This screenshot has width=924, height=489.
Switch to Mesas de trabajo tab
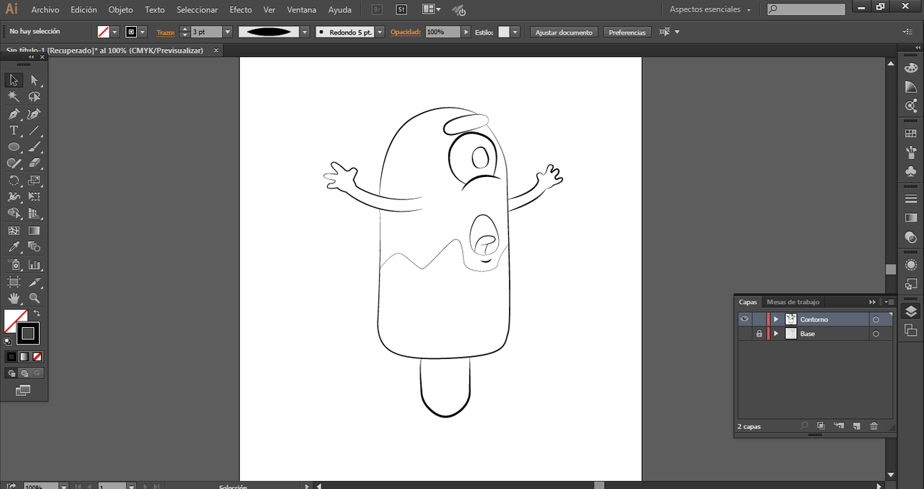793,302
